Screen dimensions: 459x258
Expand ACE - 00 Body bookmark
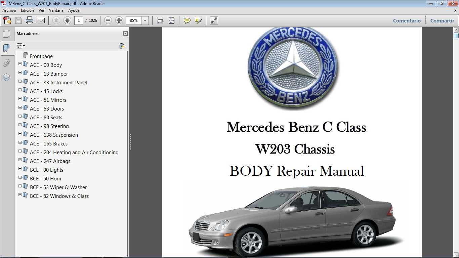(x=20, y=64)
